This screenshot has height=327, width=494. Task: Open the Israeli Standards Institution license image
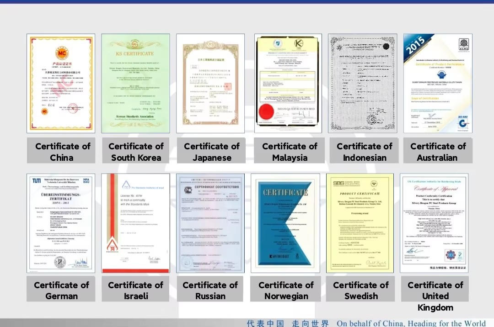135,223
